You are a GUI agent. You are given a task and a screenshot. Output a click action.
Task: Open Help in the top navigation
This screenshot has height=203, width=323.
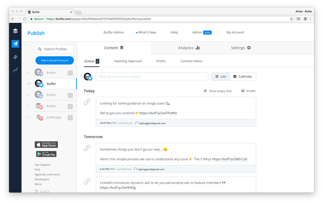174,32
